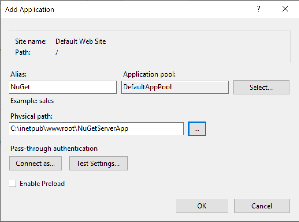Open application pool Select... button
This screenshot has width=299, height=222.
click(x=261, y=87)
